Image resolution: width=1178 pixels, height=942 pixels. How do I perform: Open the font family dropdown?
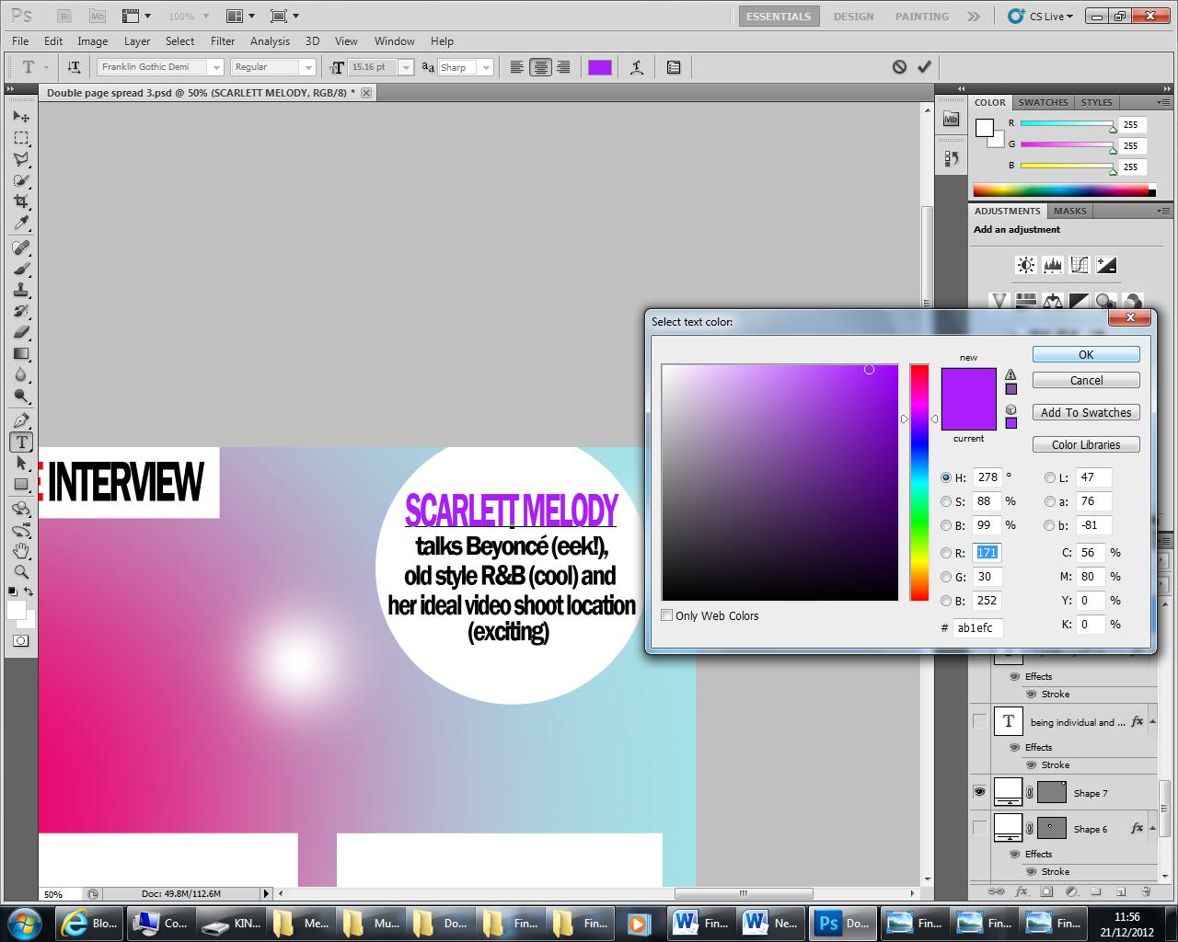point(215,67)
